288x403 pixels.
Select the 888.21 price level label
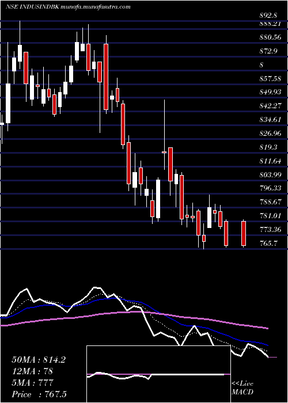pos(270,24)
